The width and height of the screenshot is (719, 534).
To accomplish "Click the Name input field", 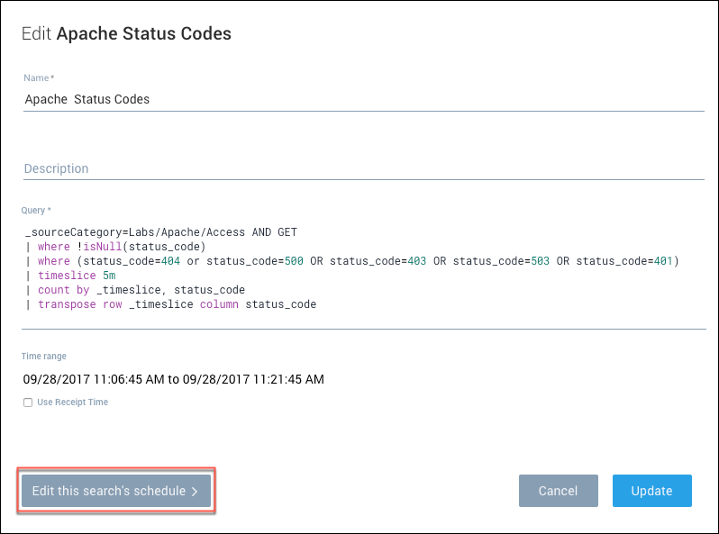I will [x=360, y=99].
